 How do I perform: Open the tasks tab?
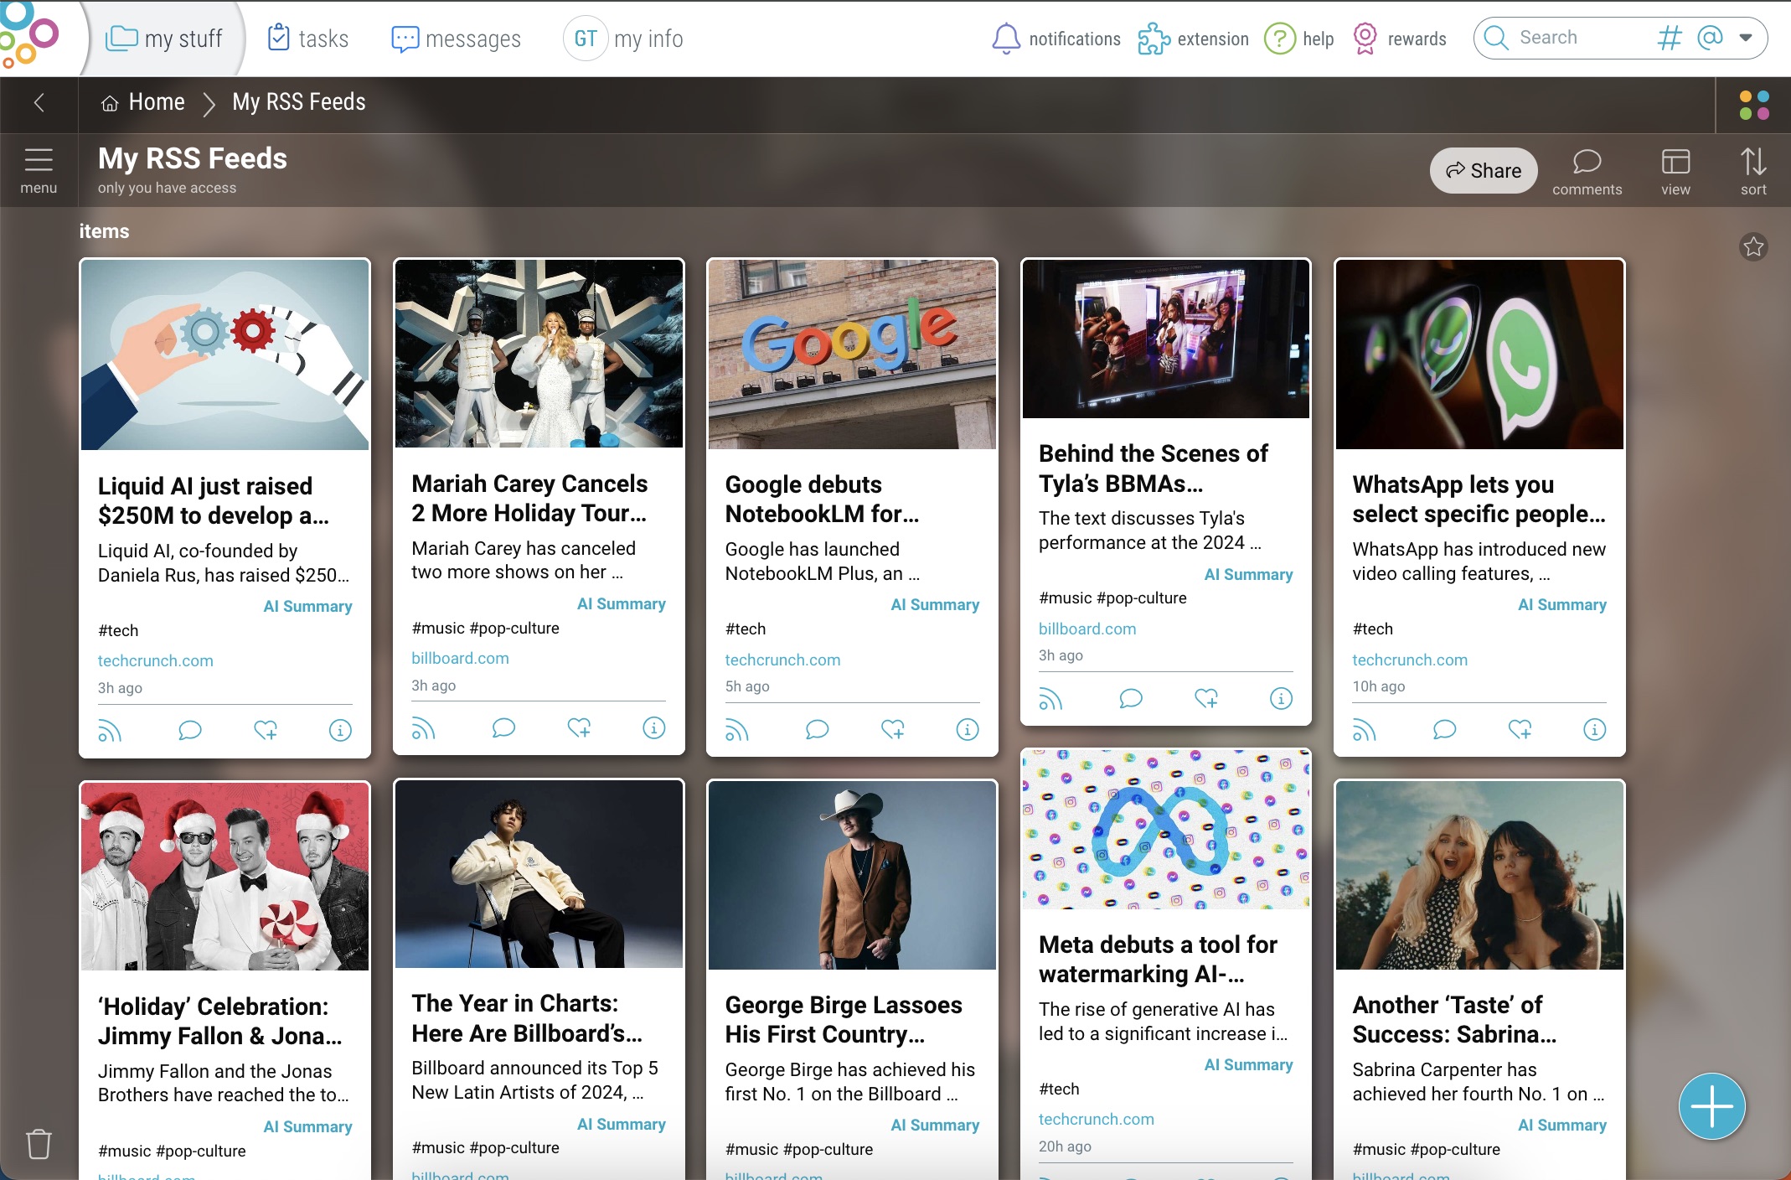point(307,39)
